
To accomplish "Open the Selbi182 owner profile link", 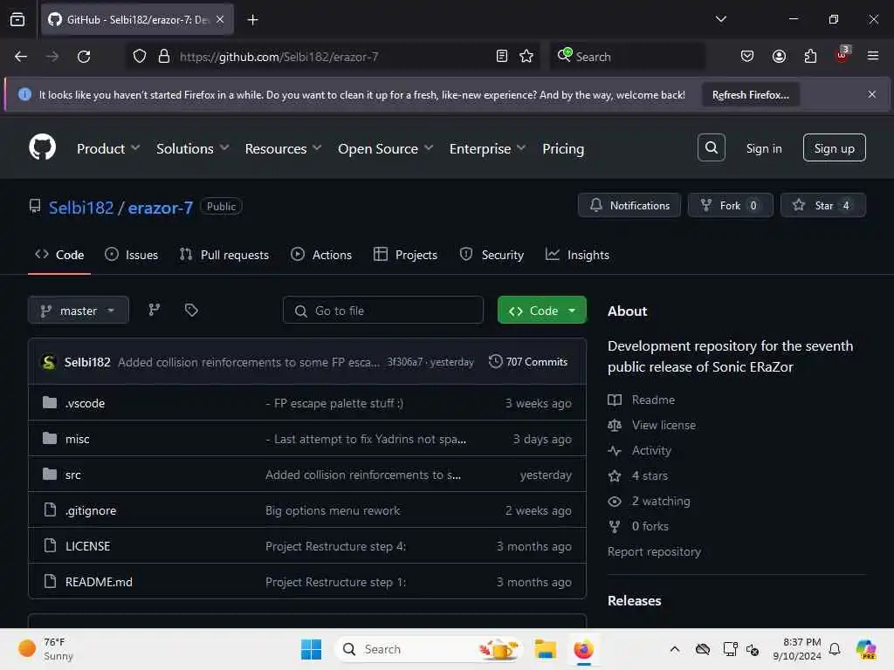I will [81, 208].
